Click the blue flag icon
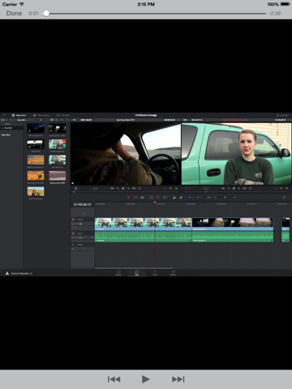The height and width of the screenshot is (389, 292). [190, 198]
